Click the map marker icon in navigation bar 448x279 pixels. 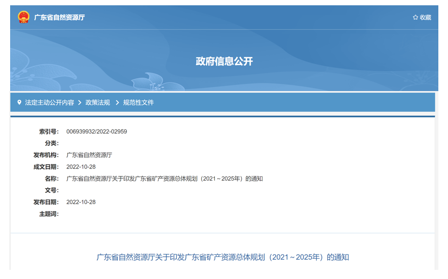(19, 102)
